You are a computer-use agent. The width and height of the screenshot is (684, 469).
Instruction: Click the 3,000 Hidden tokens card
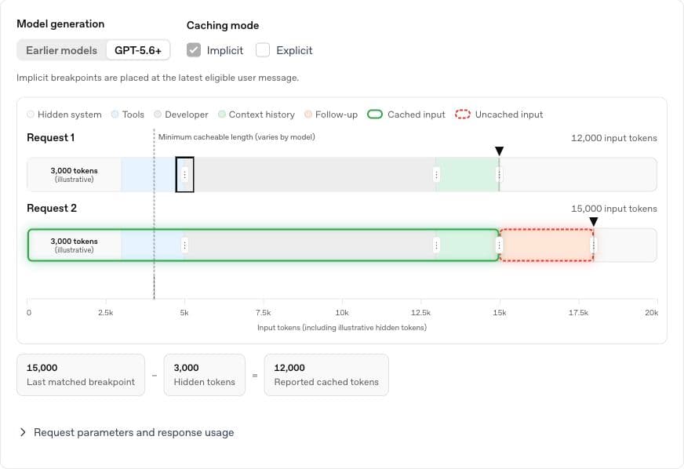point(204,375)
